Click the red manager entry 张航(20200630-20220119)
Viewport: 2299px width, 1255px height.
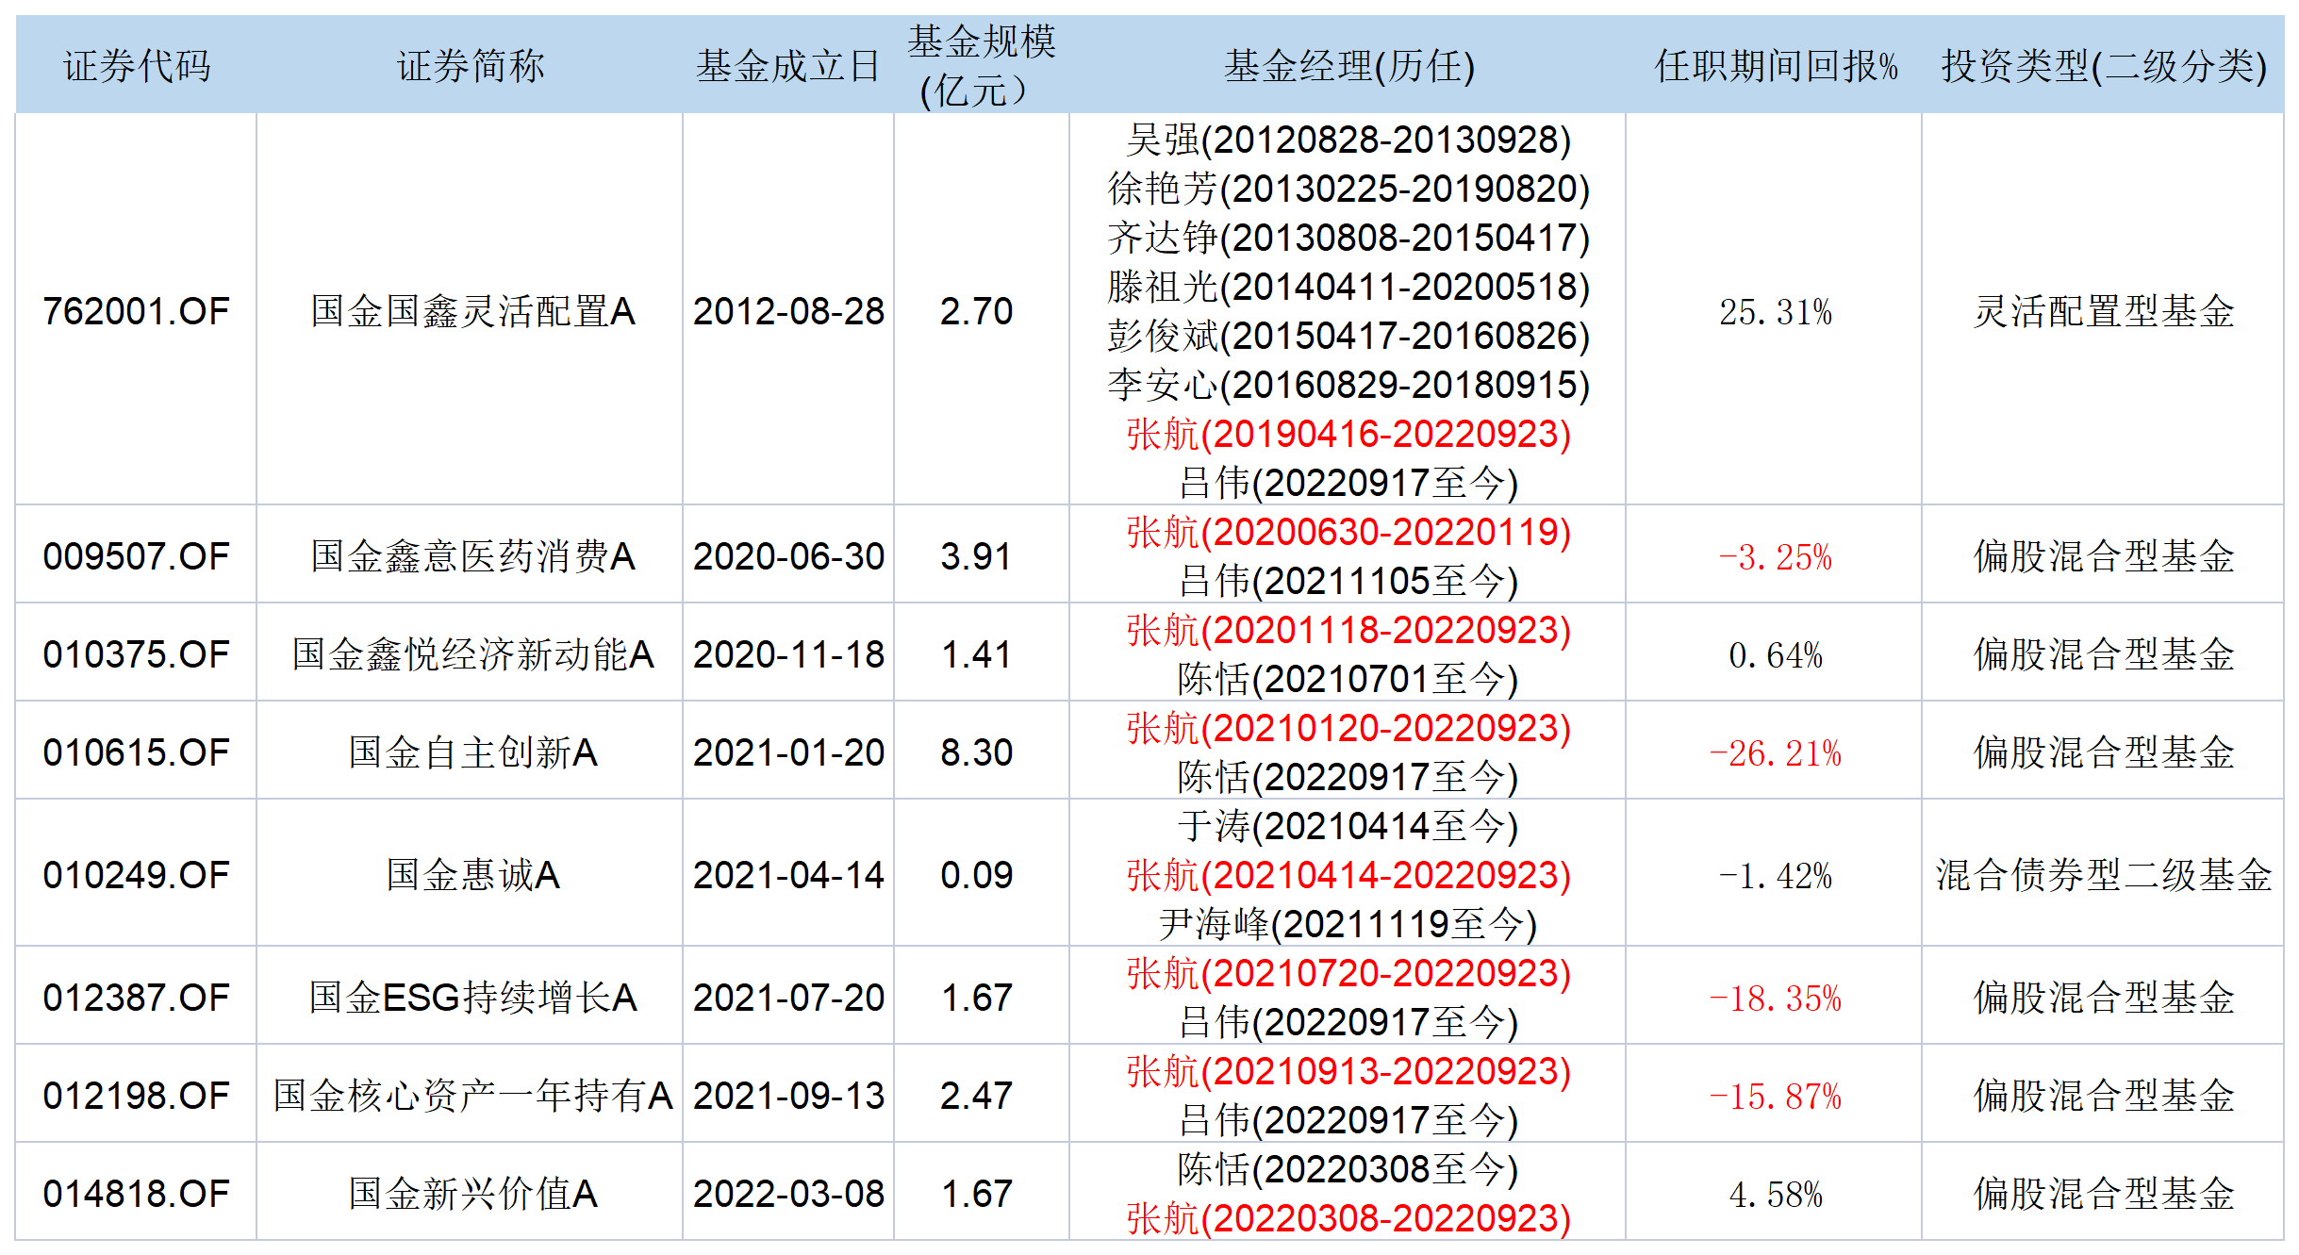(1348, 533)
